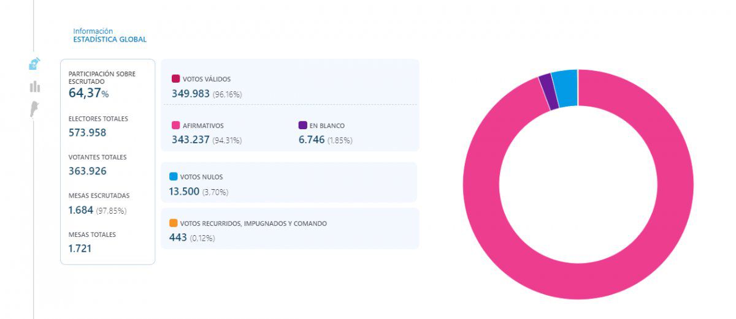Click the Afirmativos label
Image resolution: width=736 pixels, height=319 pixels.
[x=203, y=126]
